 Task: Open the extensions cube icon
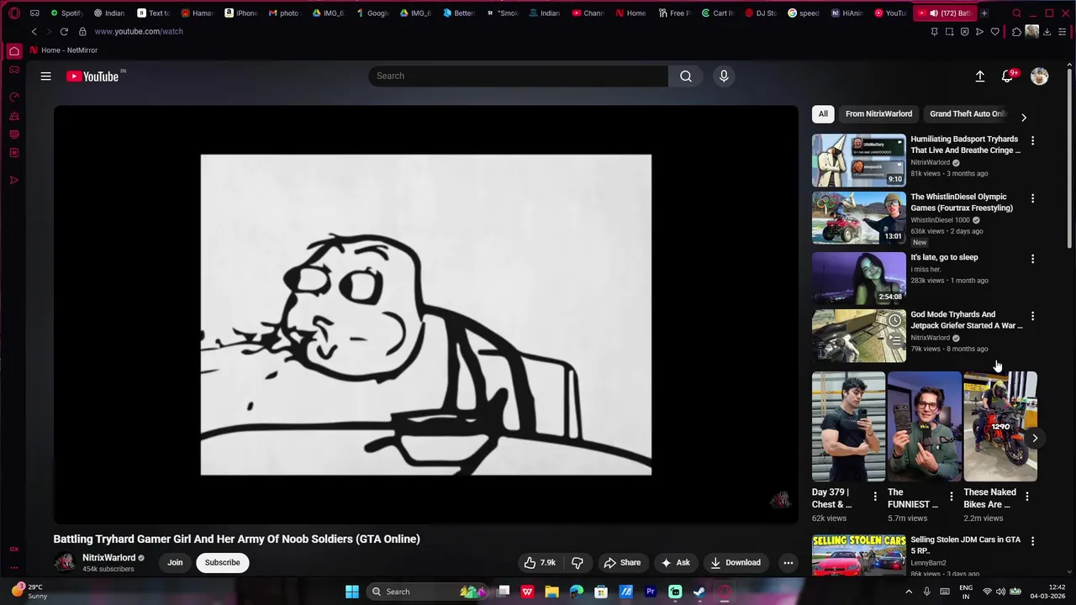click(x=1017, y=32)
